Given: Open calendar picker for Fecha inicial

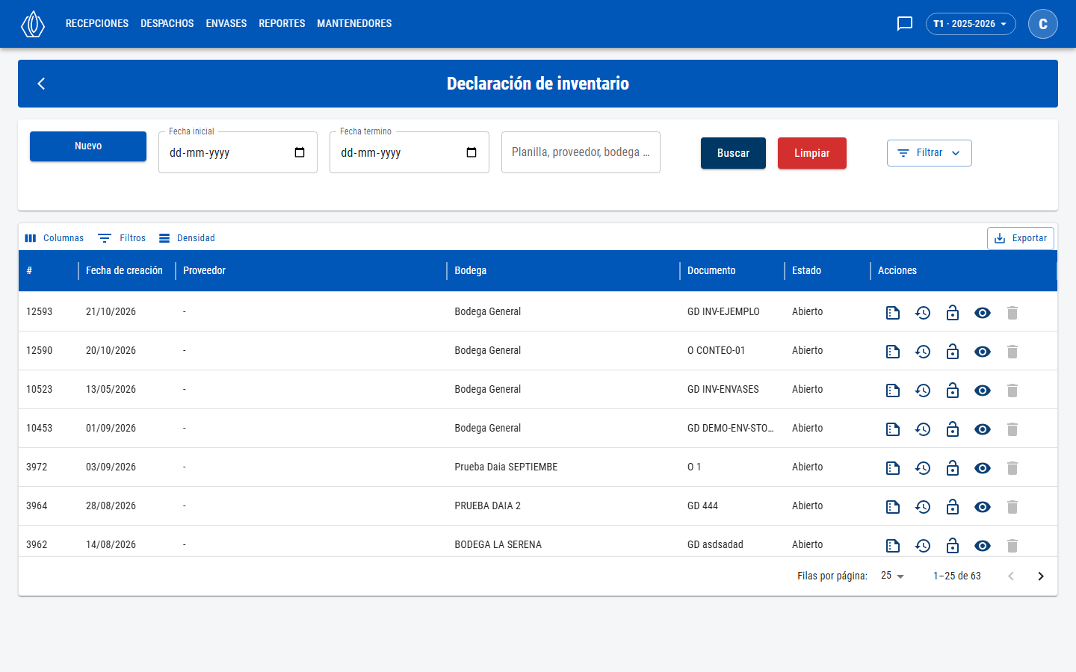Looking at the screenshot, I should [300, 152].
